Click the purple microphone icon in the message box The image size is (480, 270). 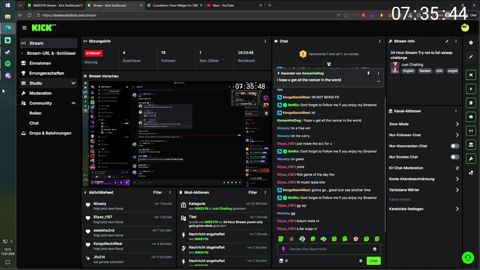[283, 249]
